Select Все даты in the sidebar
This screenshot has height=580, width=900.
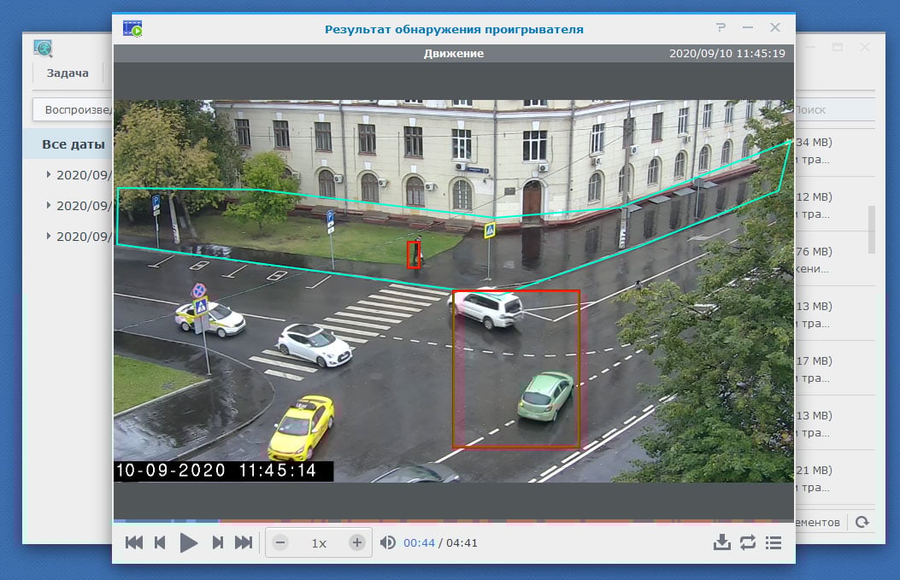point(73,144)
